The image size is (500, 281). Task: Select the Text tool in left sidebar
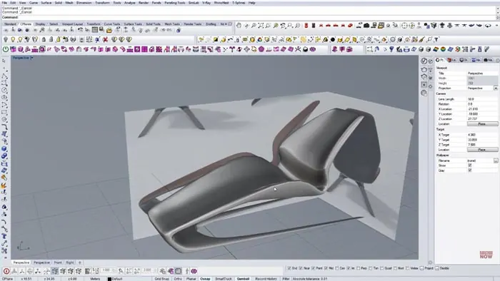tap(4, 236)
